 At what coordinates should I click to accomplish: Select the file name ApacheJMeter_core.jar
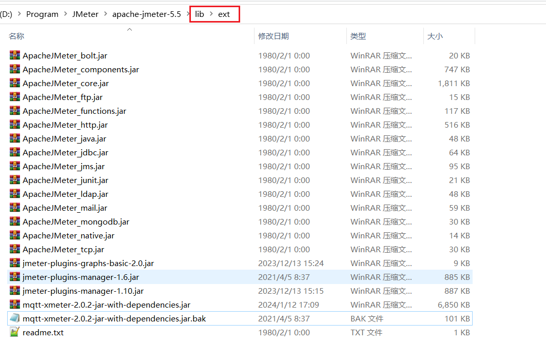(x=66, y=84)
